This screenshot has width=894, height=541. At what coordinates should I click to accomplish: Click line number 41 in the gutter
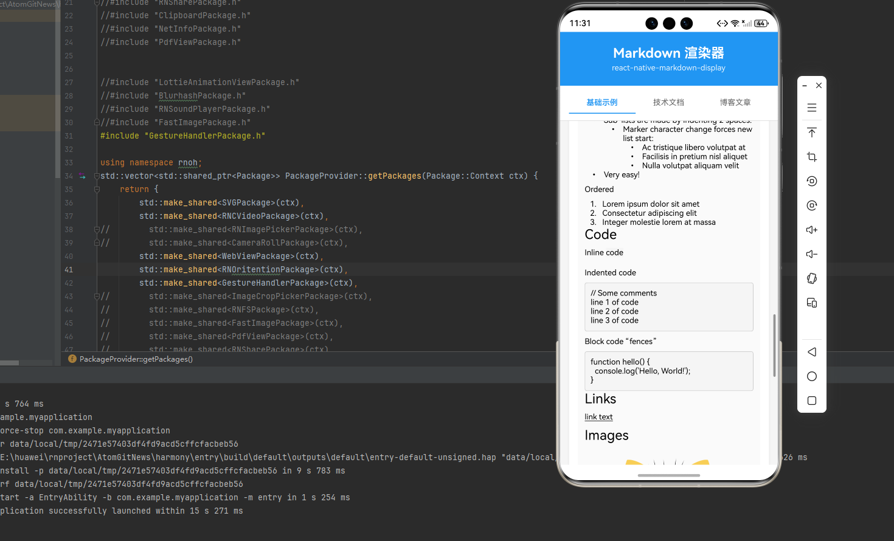click(x=69, y=270)
